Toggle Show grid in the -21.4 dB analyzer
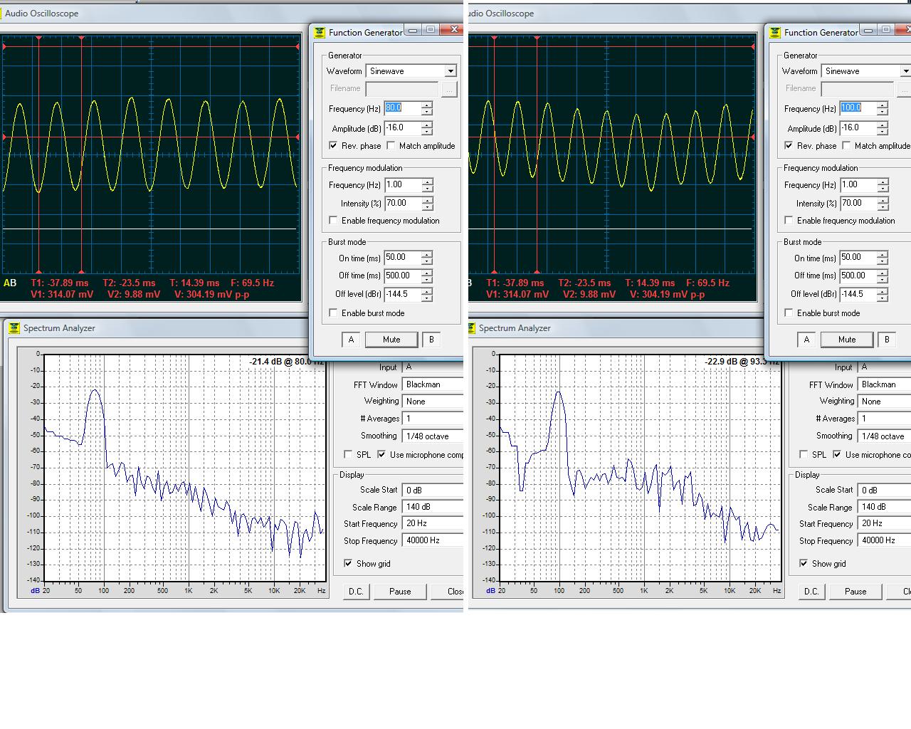 (x=348, y=564)
